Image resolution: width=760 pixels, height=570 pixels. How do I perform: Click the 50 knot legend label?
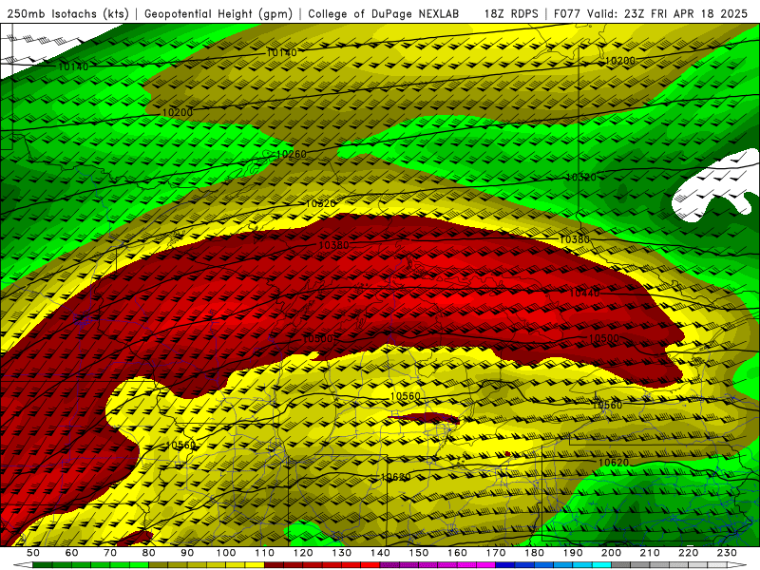[33, 553]
